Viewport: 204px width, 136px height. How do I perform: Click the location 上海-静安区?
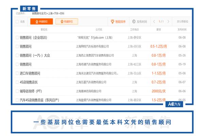point(135,38)
